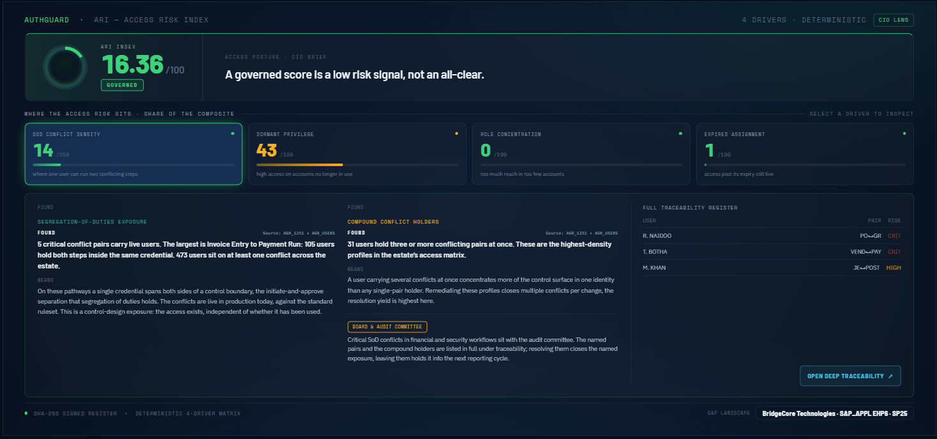This screenshot has width=937, height=439.
Task: Click the green dot beside SHA-256 Signed Register
Action: coord(26,413)
